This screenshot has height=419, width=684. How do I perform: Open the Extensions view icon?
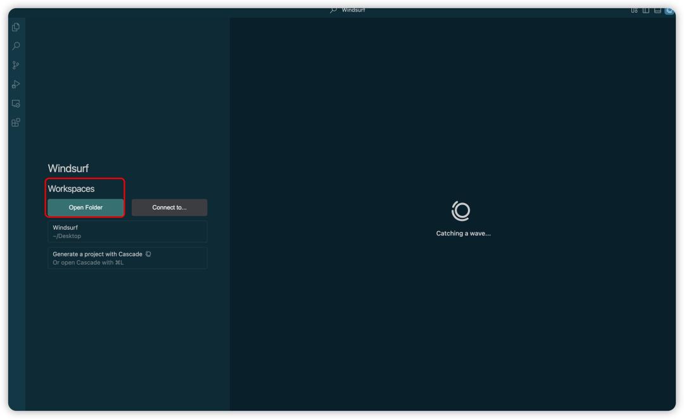(x=15, y=122)
